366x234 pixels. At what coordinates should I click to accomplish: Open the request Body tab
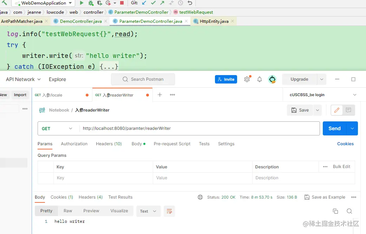tap(138, 144)
